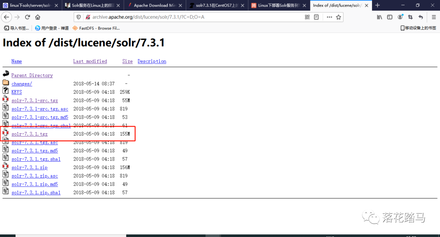This screenshot has width=440, height=237.
Task: Sort listing by Size column
Action: click(128, 61)
